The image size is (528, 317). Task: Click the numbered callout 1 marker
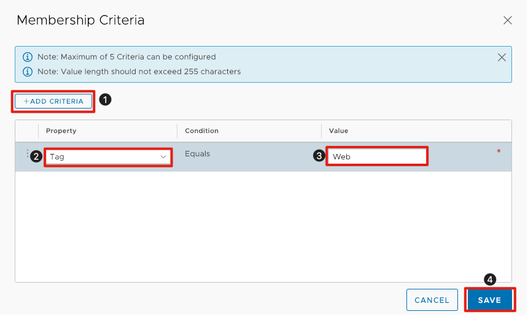[x=105, y=99]
